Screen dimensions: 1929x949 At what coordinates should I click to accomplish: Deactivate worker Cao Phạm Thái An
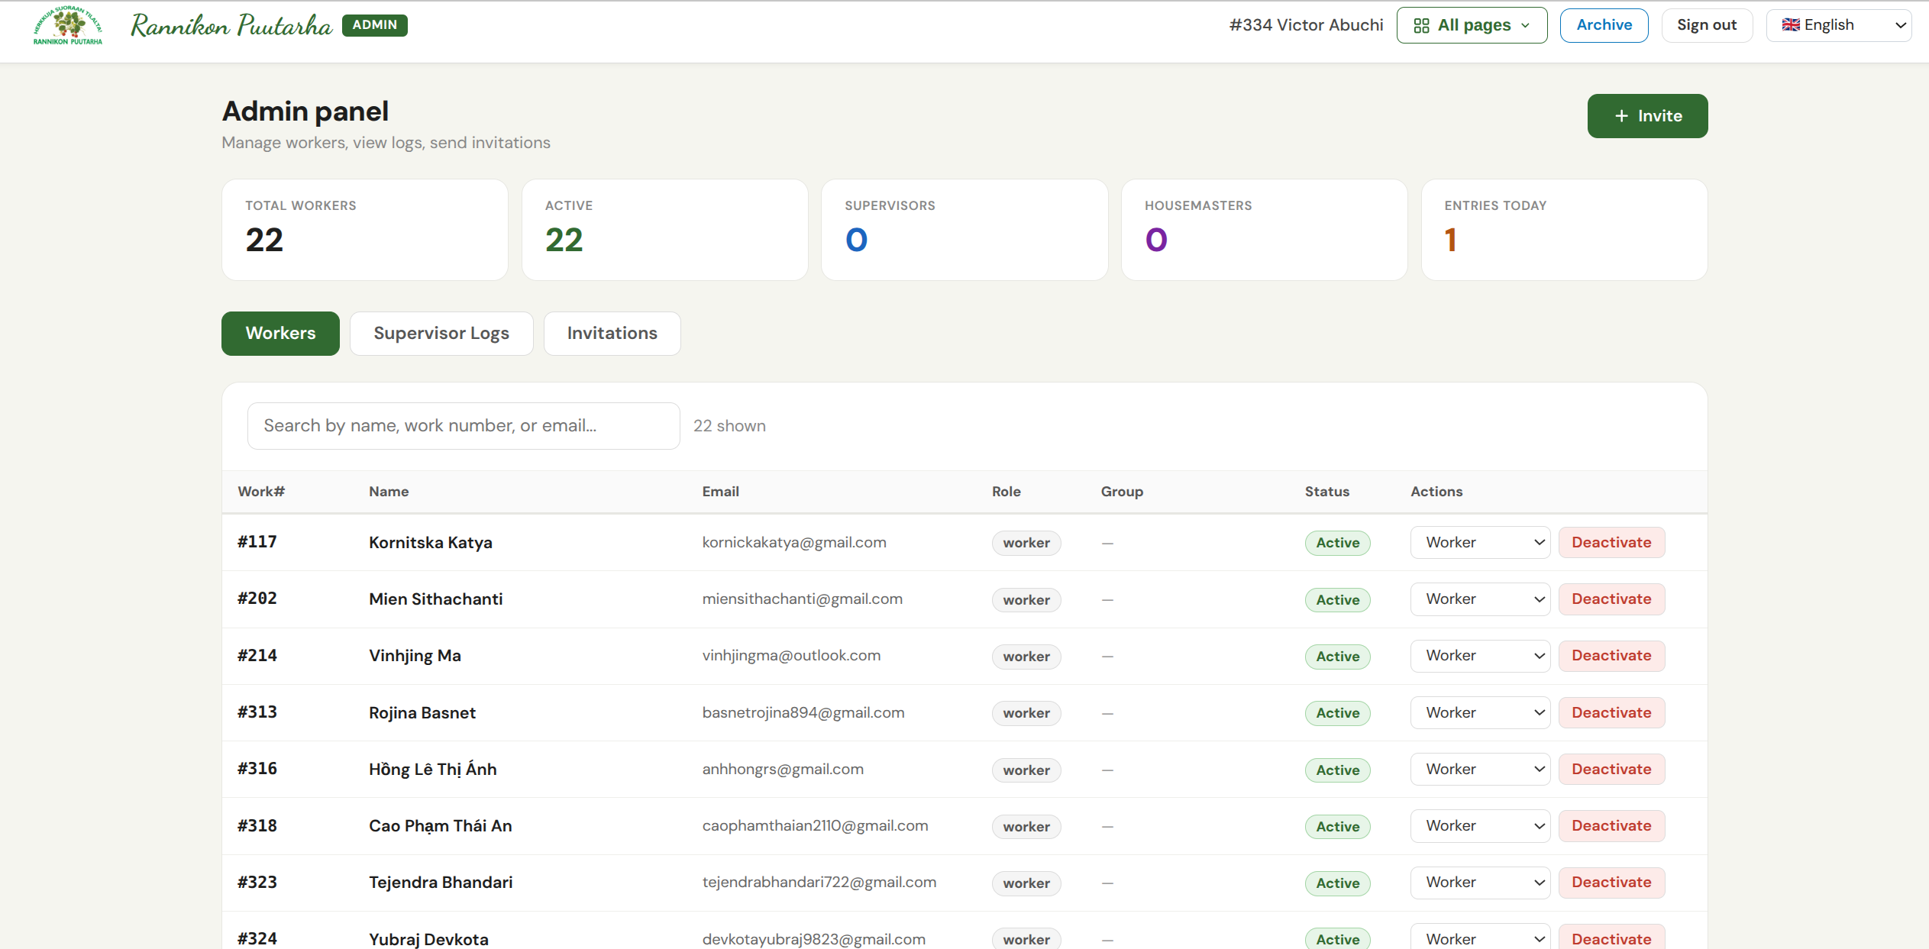(1611, 826)
